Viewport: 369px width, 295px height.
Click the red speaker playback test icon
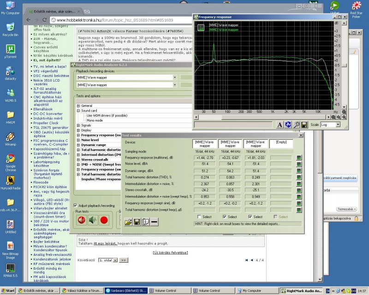(x=82, y=220)
